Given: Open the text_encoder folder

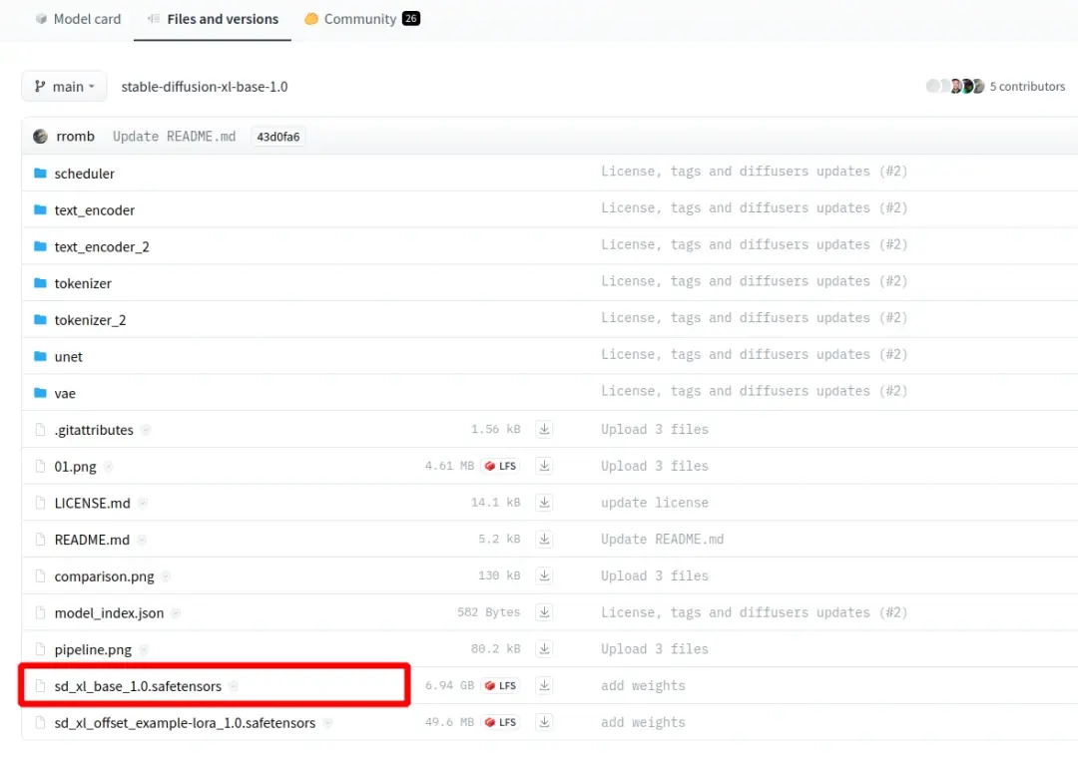Looking at the screenshot, I should 94,210.
